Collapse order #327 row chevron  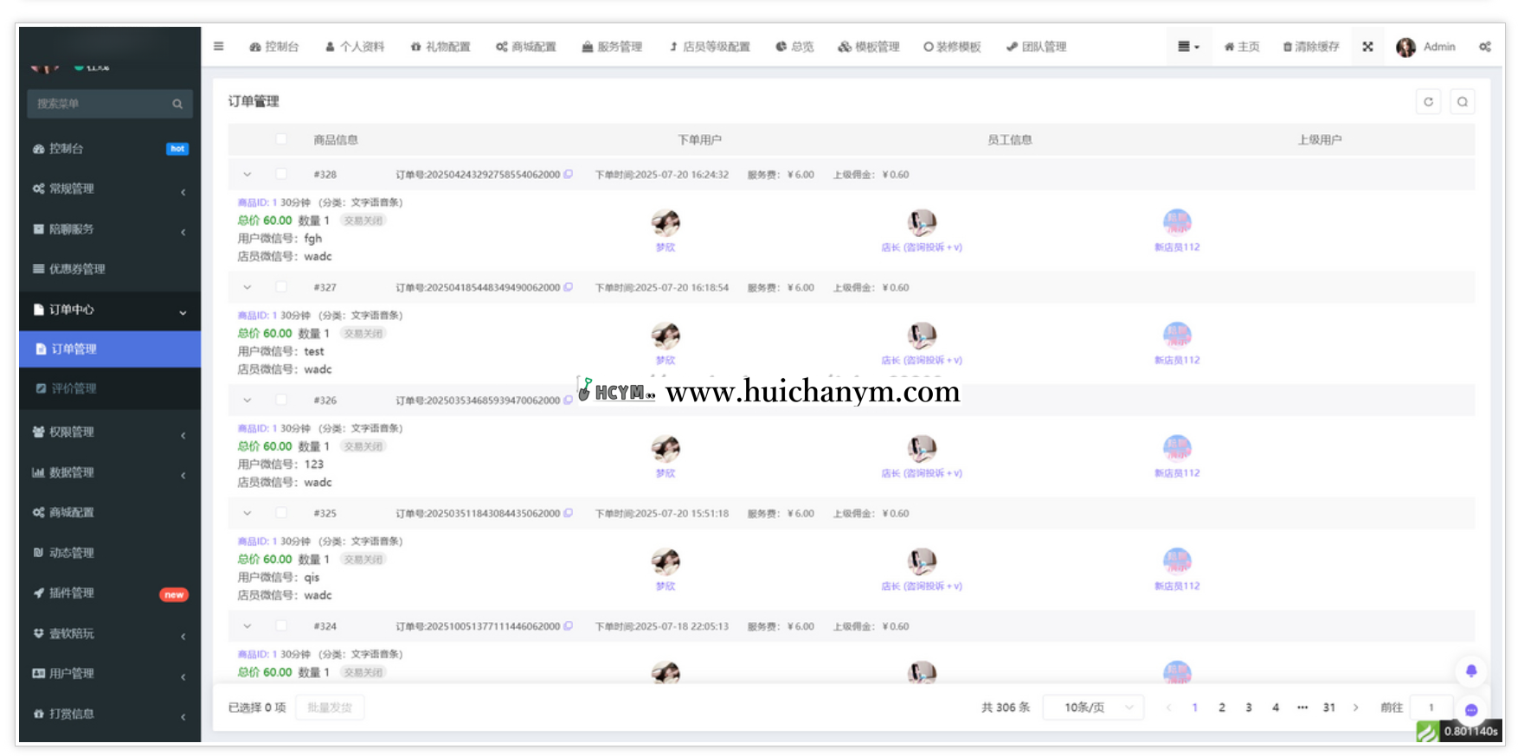point(248,287)
